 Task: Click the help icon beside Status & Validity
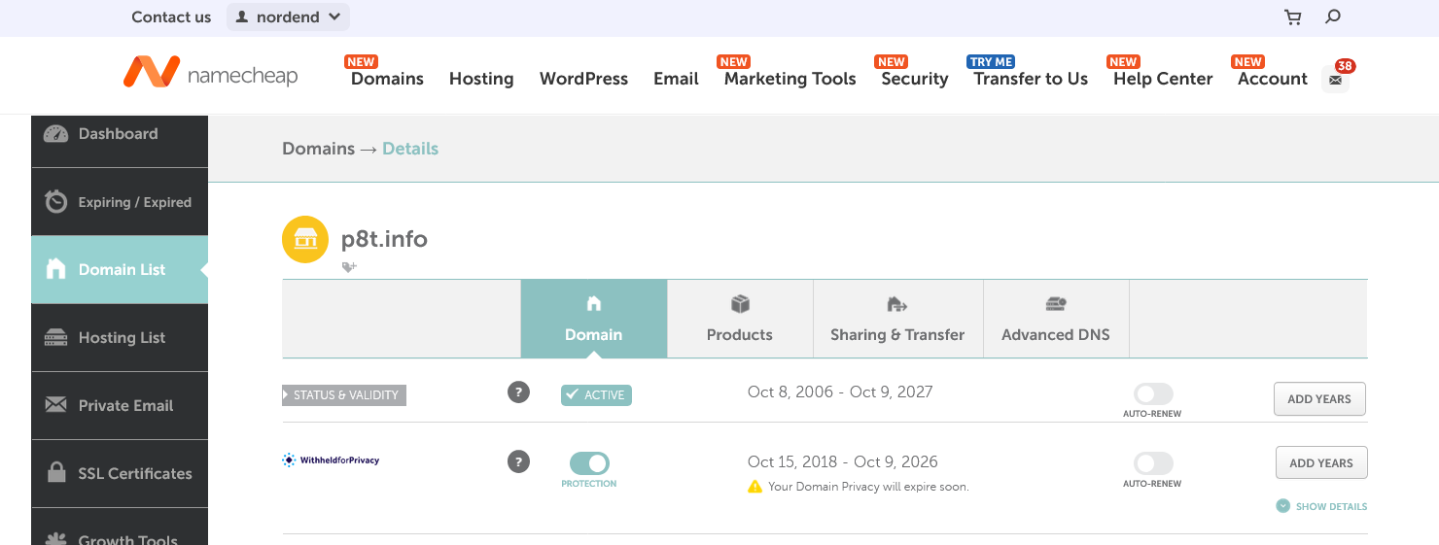point(519,392)
